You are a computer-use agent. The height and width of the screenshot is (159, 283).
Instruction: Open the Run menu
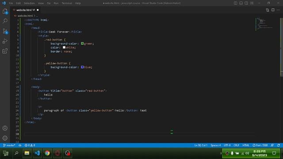(56, 3)
